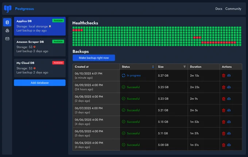This screenshot has width=248, height=157.
Task: Restore the 06/09/2025 backup
Action: tap(229, 87)
